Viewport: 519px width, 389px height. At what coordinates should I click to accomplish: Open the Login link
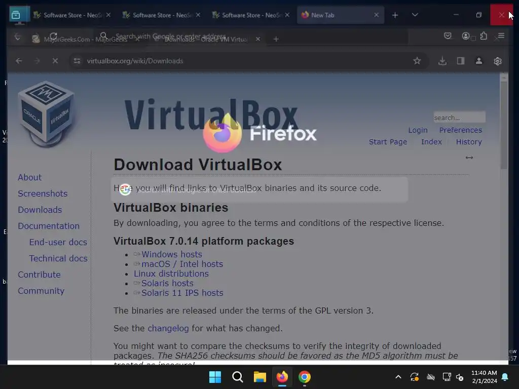[x=418, y=130]
